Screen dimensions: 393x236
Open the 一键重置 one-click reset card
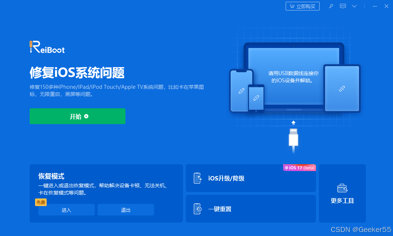point(251,209)
